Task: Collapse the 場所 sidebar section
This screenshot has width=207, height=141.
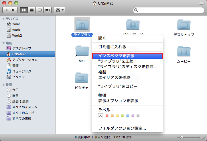Action: (x=3, y=43)
